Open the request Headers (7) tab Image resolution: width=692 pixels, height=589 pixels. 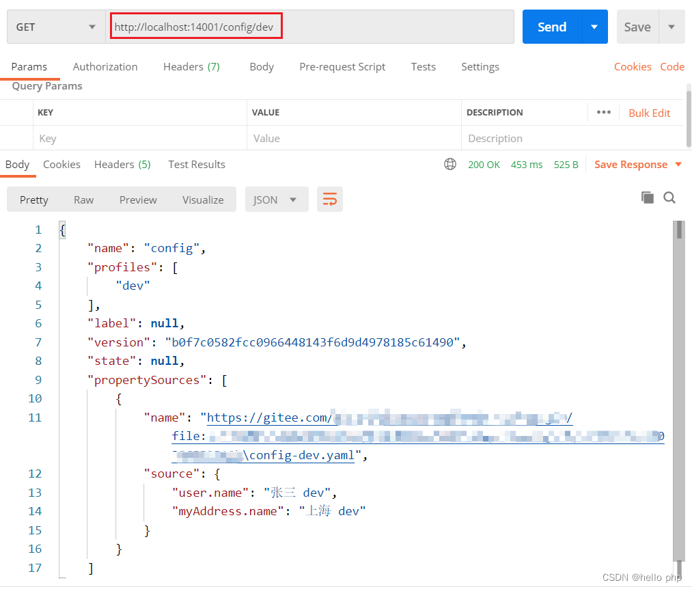(191, 67)
